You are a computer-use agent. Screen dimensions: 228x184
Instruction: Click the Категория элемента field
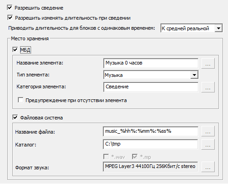tap(151, 87)
